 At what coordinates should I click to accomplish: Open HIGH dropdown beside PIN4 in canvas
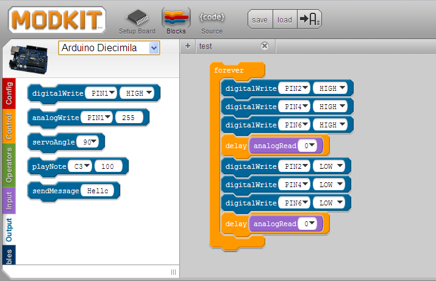330,107
